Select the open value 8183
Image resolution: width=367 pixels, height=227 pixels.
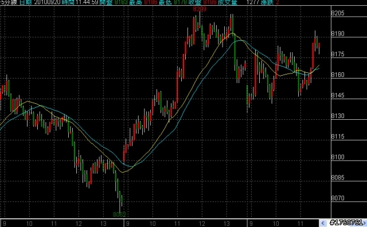[x=121, y=2]
